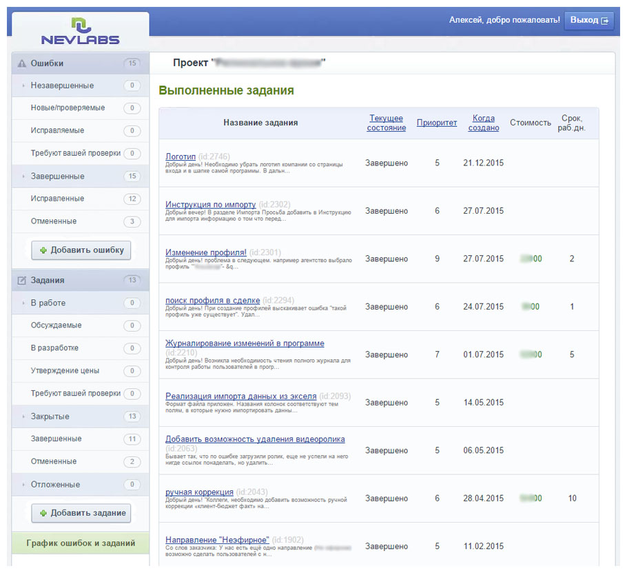Viewport: 627px width, 573px height.
Task: Sort by Текущее состояние column
Action: (x=386, y=123)
